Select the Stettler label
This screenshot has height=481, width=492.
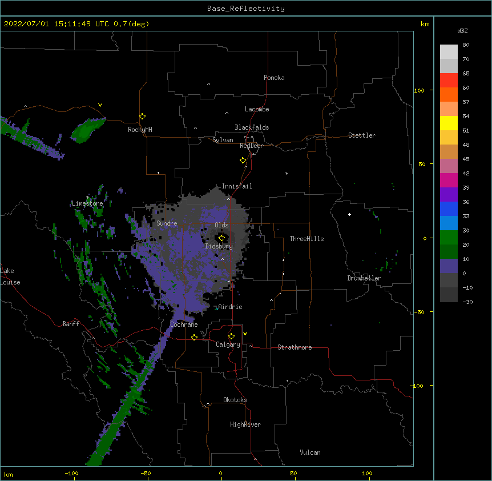362,135
